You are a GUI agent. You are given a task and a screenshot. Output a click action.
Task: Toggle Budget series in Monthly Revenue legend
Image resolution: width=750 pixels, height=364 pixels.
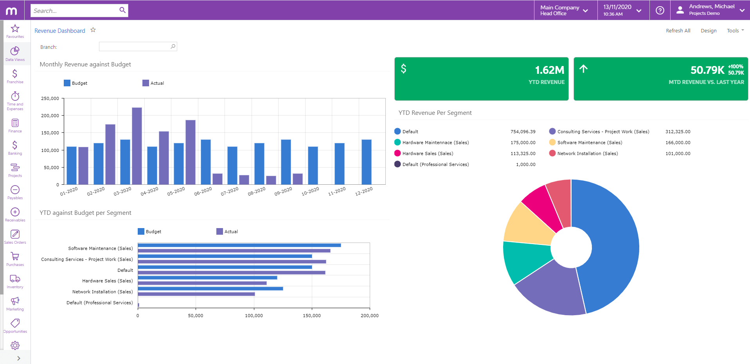click(76, 83)
